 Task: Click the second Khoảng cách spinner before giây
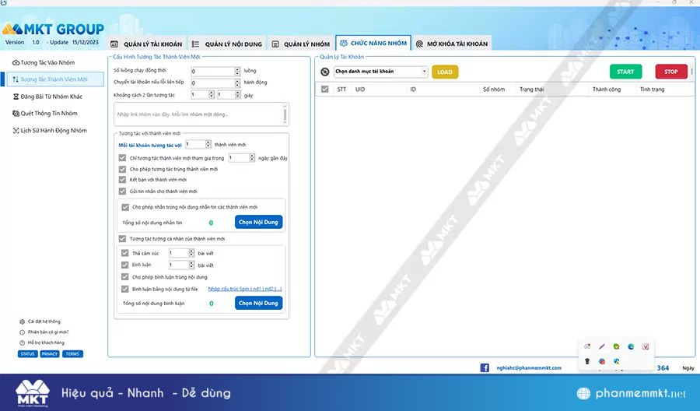[237, 95]
